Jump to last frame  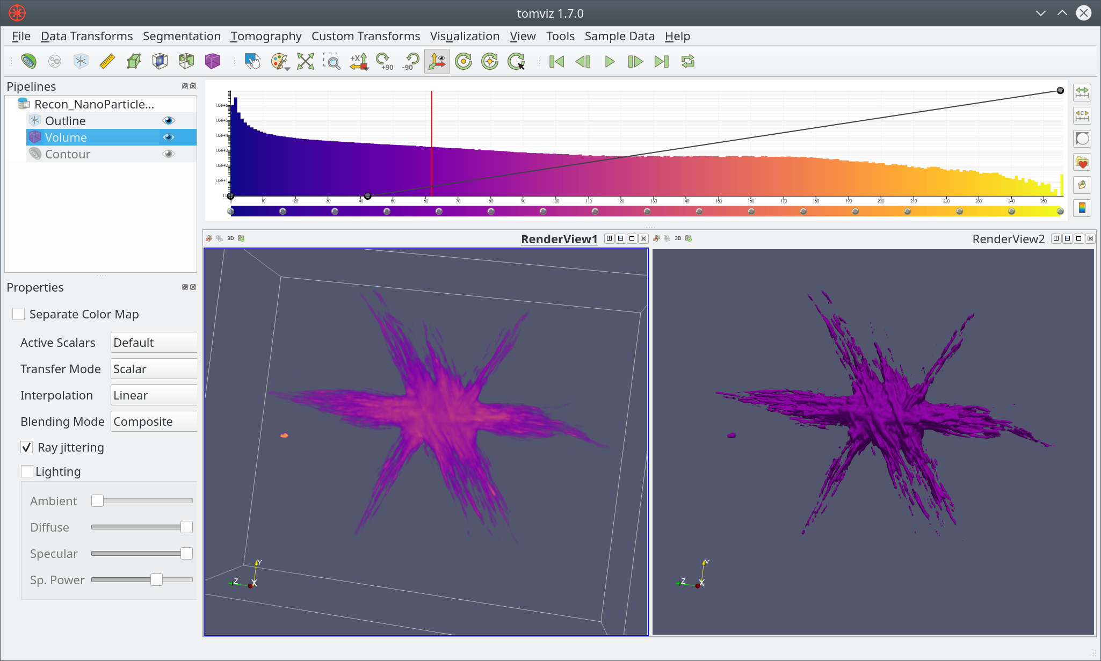(662, 61)
